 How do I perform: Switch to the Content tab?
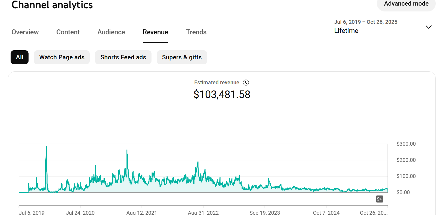point(68,32)
